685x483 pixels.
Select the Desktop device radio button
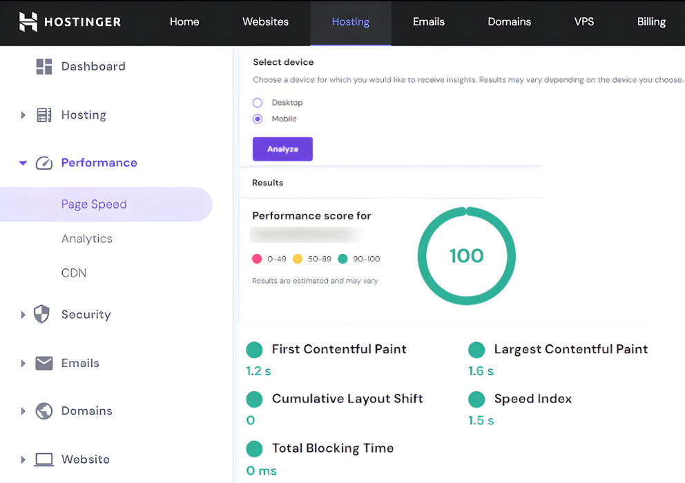258,103
